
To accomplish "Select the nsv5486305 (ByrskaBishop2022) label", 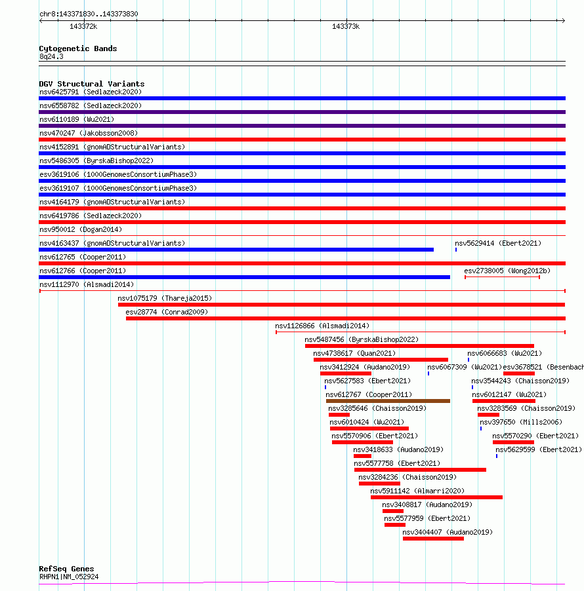I will [96, 161].
